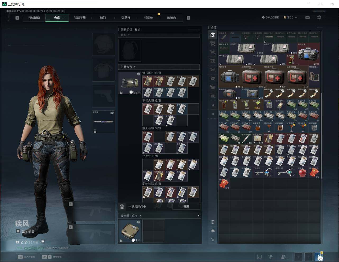Click the 管理 button
The image size is (339, 262).
(x=186, y=207)
